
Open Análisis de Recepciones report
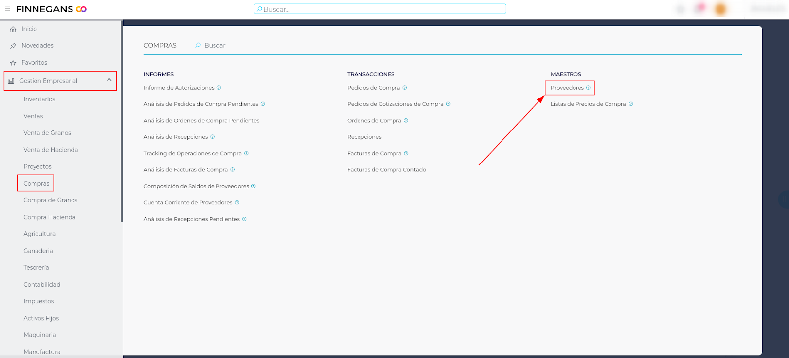pos(176,137)
